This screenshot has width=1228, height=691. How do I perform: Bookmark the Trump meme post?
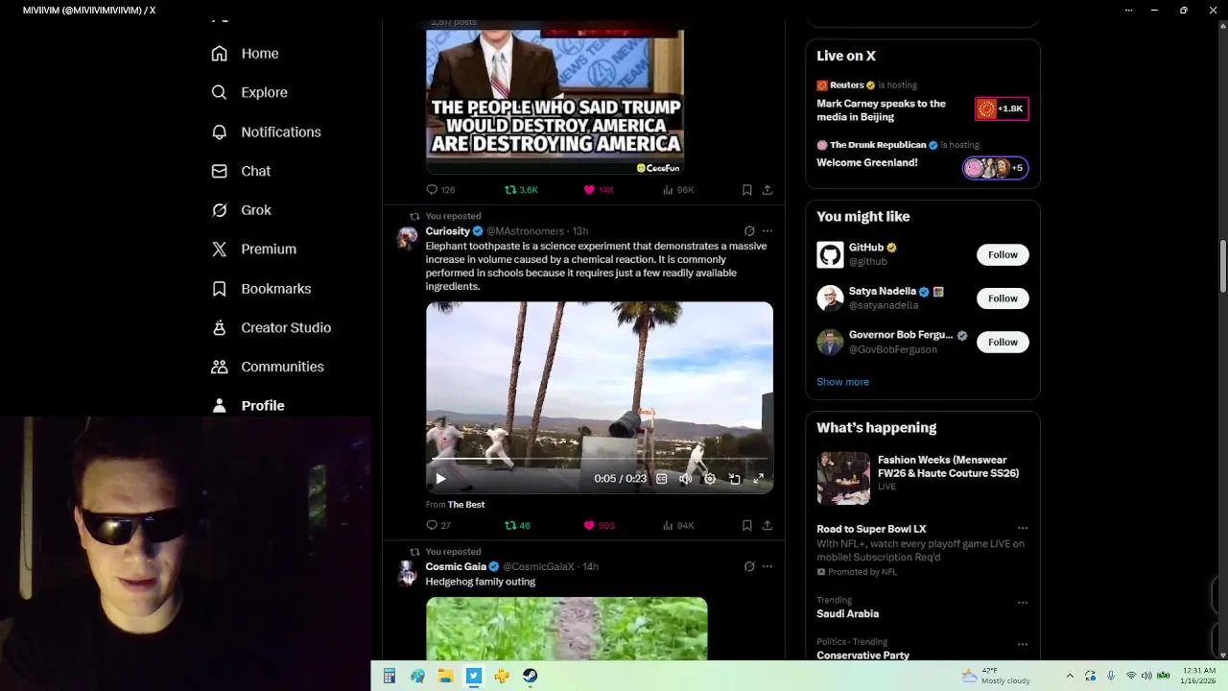(x=746, y=190)
